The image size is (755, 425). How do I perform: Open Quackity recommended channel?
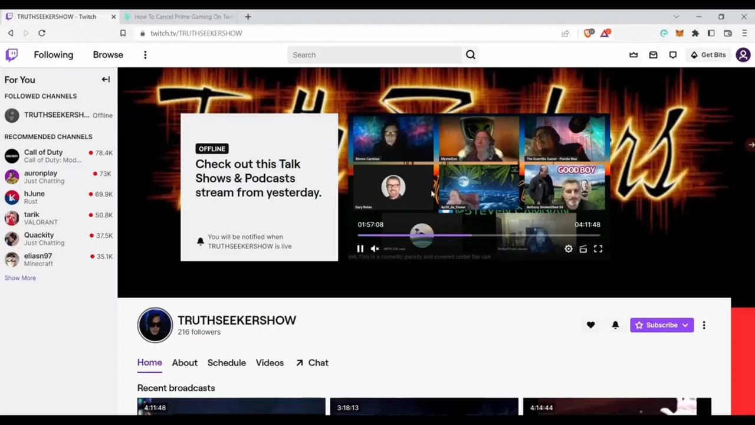coord(58,238)
